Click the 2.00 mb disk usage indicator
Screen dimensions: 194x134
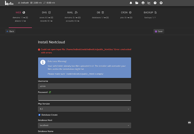point(36,3)
